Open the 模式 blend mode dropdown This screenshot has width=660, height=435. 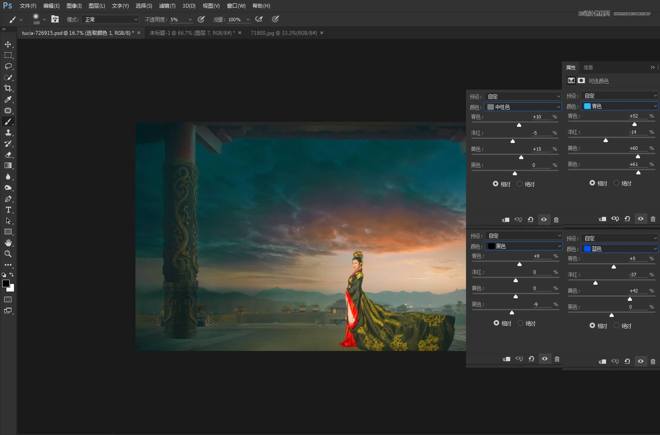point(110,20)
